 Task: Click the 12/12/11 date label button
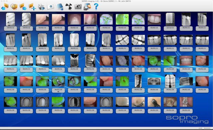[x=170, y=29]
